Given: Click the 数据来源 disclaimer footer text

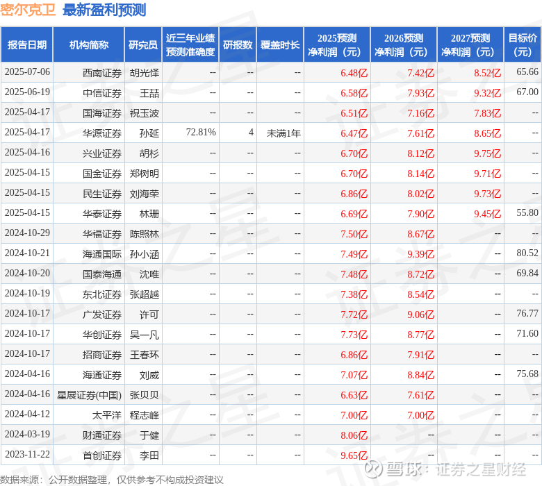Looking at the screenshot, I should coord(112,480).
